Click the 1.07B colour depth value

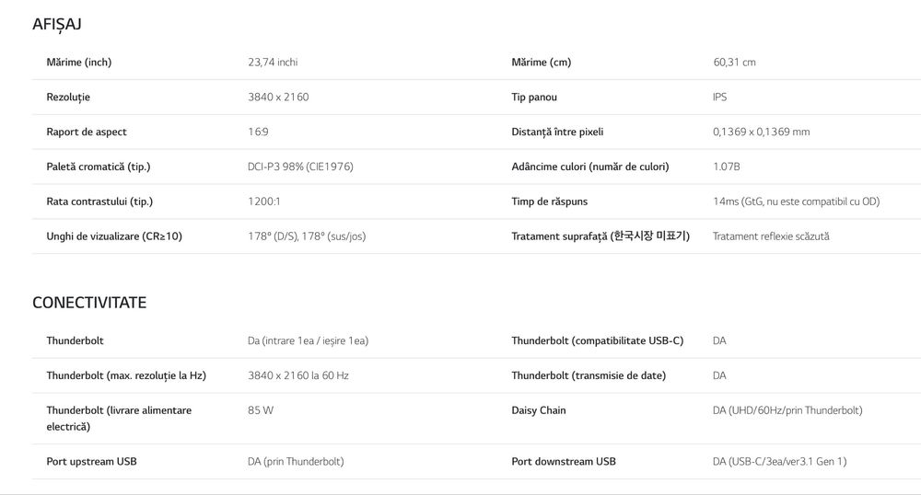726,167
